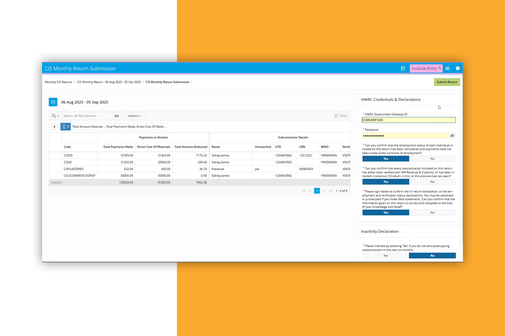This screenshot has width=505, height=336.
Task: Click the Submit Return button
Action: pos(447,82)
